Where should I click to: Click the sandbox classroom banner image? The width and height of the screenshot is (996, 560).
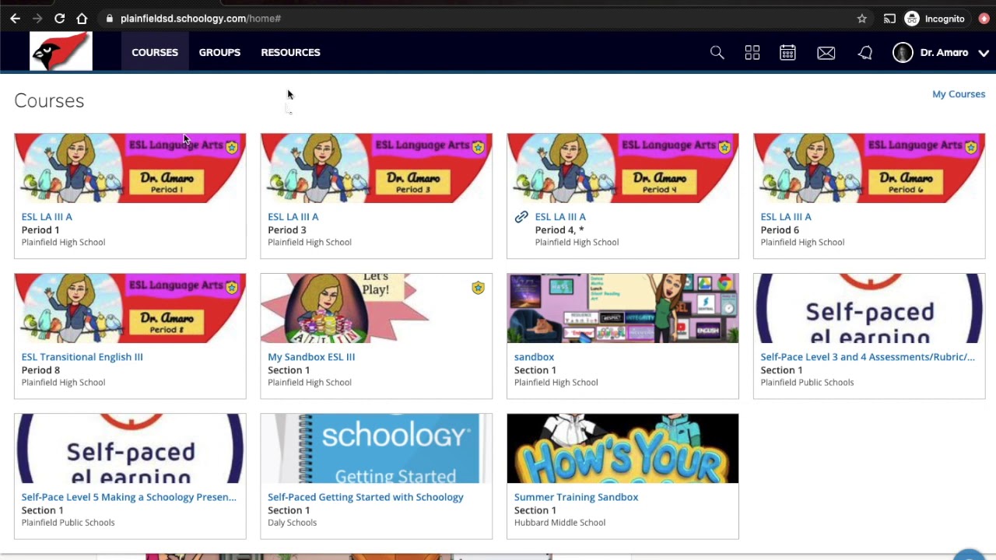(622, 308)
